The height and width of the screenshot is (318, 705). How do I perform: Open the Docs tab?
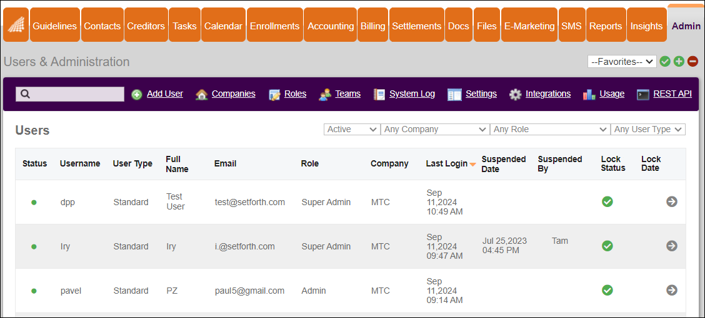(459, 26)
